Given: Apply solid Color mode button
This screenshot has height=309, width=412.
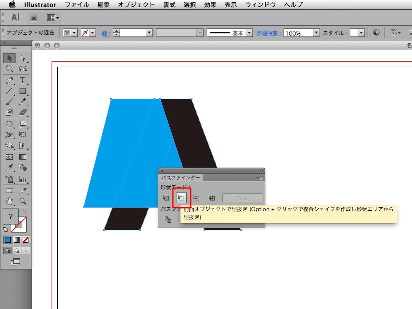Looking at the screenshot, I should tap(8, 240).
